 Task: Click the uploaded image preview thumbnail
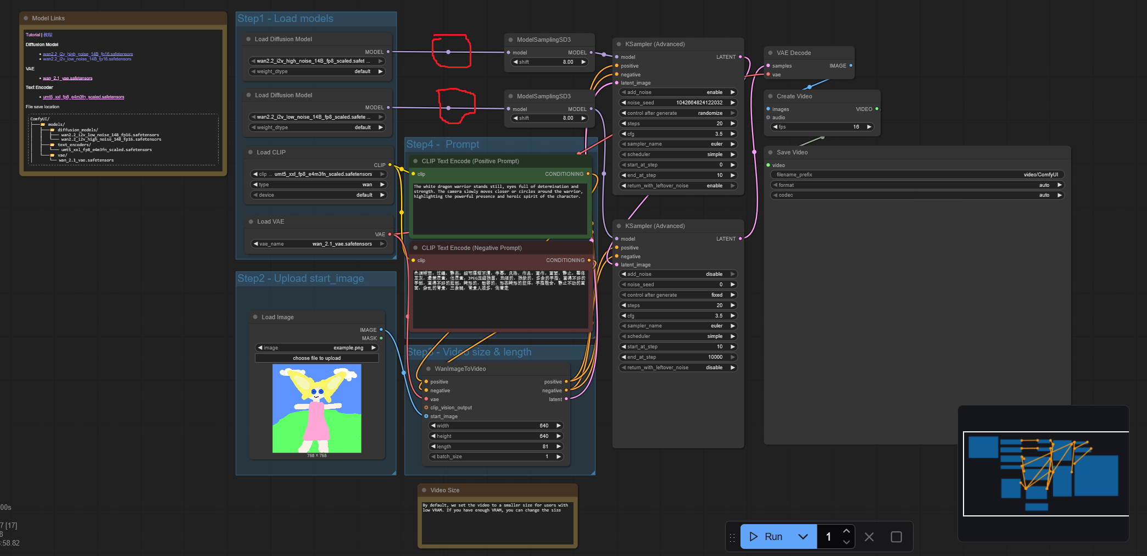[317, 408]
